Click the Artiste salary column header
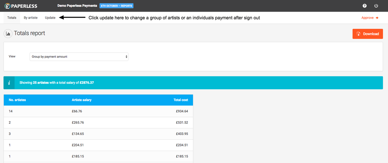The width and height of the screenshot is (388, 163). (81, 100)
